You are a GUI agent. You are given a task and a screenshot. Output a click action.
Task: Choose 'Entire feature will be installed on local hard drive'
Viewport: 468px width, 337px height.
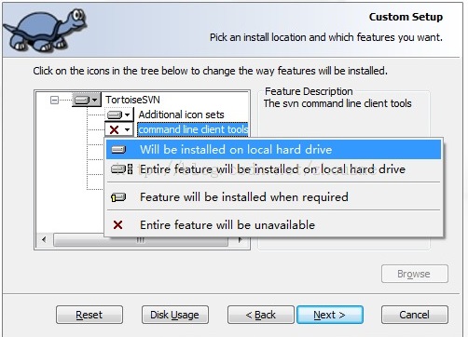pos(273,169)
